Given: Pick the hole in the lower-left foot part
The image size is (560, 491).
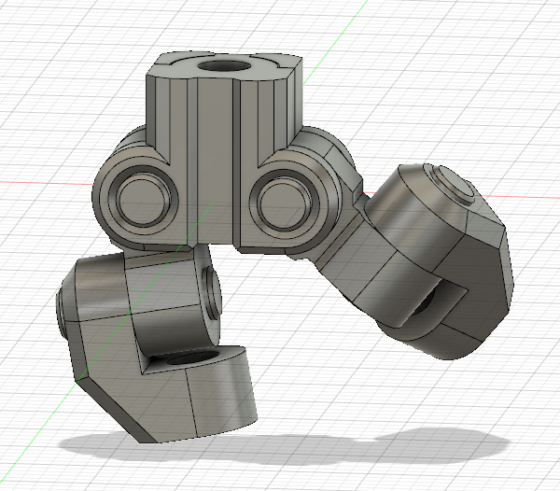Looking at the screenshot, I should (193, 358).
